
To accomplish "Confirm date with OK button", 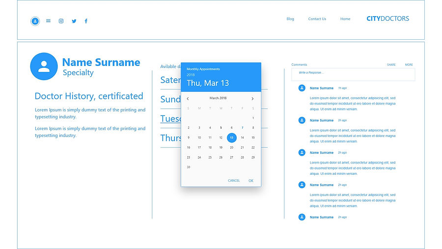I will tap(251, 180).
